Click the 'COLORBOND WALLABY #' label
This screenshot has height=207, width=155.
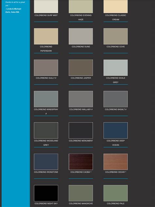81,109
